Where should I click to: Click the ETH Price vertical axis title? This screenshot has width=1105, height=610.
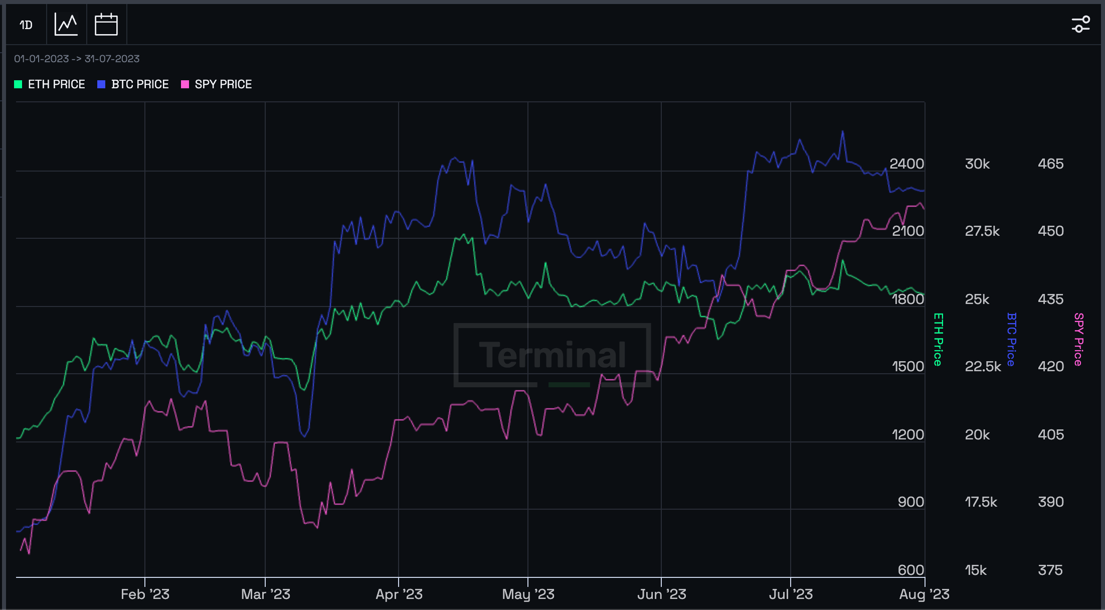tap(938, 339)
